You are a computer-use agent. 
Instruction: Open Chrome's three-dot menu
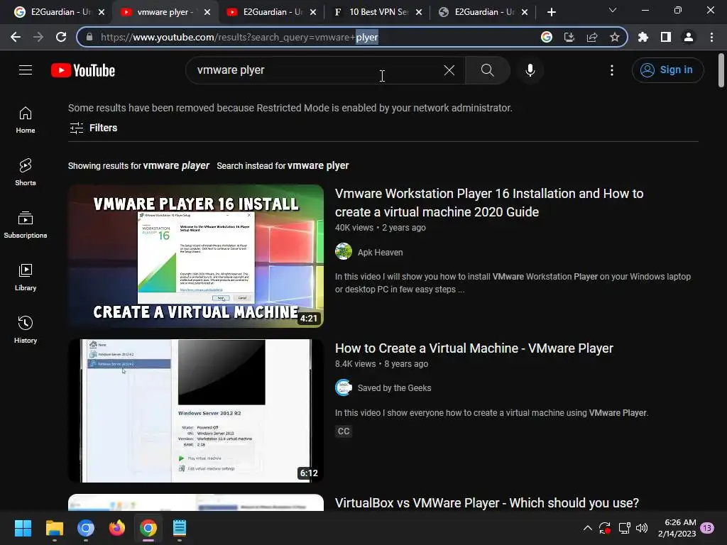pos(711,37)
